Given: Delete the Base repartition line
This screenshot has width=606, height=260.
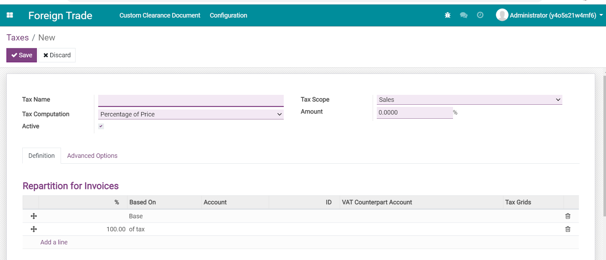Looking at the screenshot, I should [568, 216].
